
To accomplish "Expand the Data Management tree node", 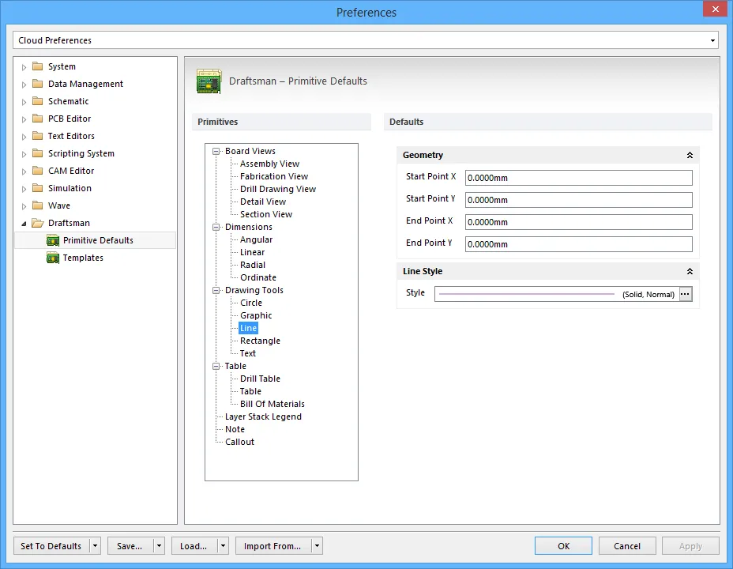I will (24, 85).
